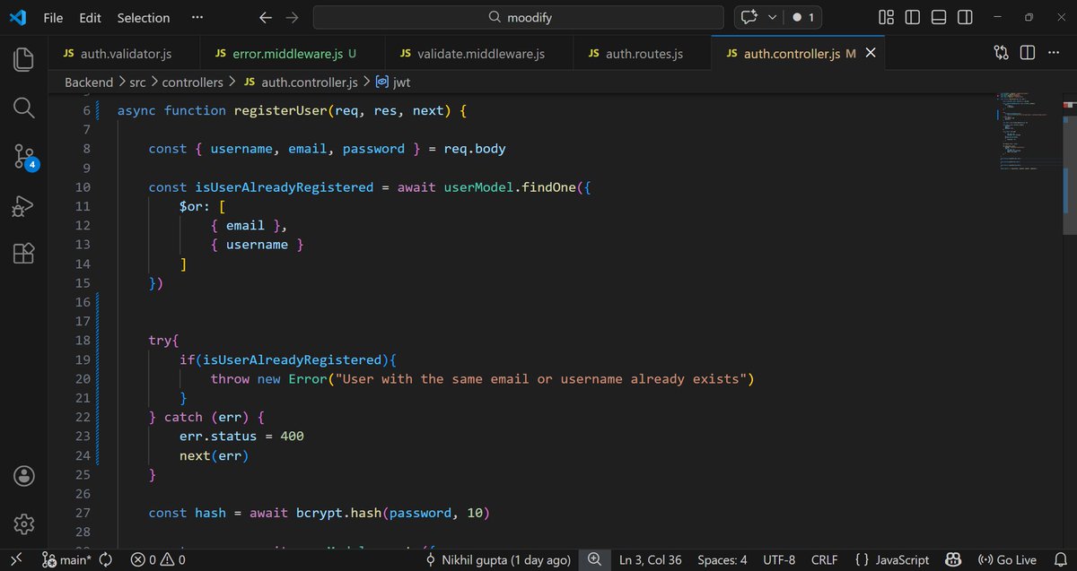1077x571 pixels.
Task: Go forward with the right arrow
Action: pos(292,17)
